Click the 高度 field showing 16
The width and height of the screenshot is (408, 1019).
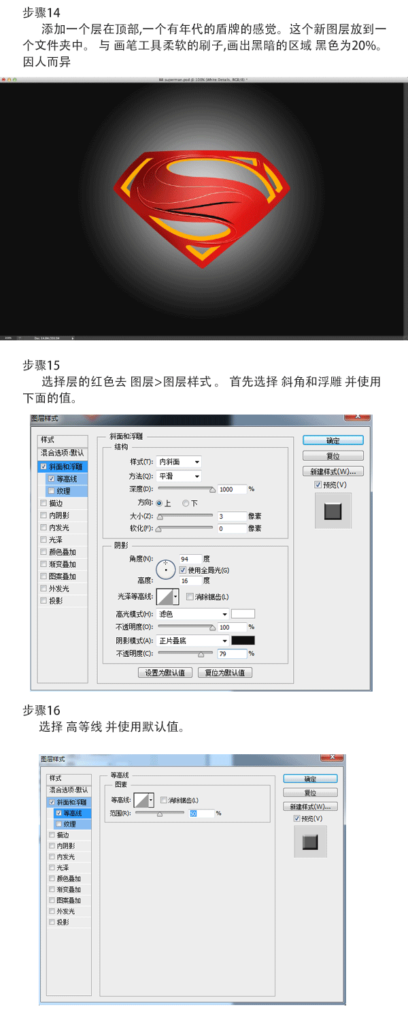click(190, 581)
